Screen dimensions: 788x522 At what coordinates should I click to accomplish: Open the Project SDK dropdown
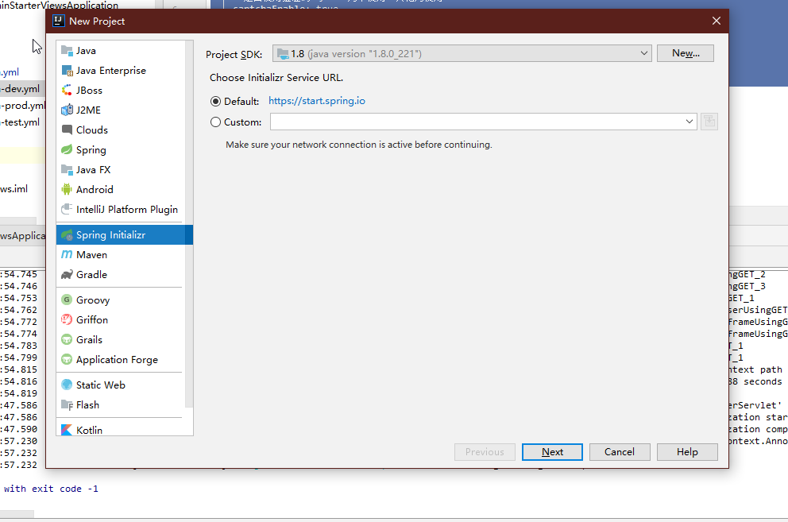pyautogui.click(x=462, y=53)
